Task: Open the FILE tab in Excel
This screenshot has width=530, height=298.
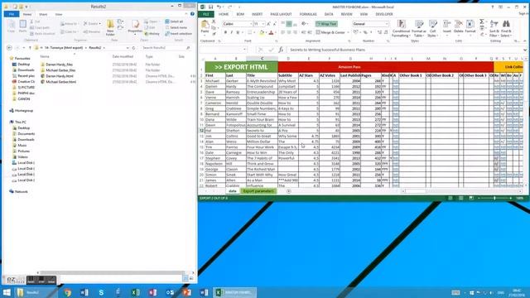Action: pos(206,14)
